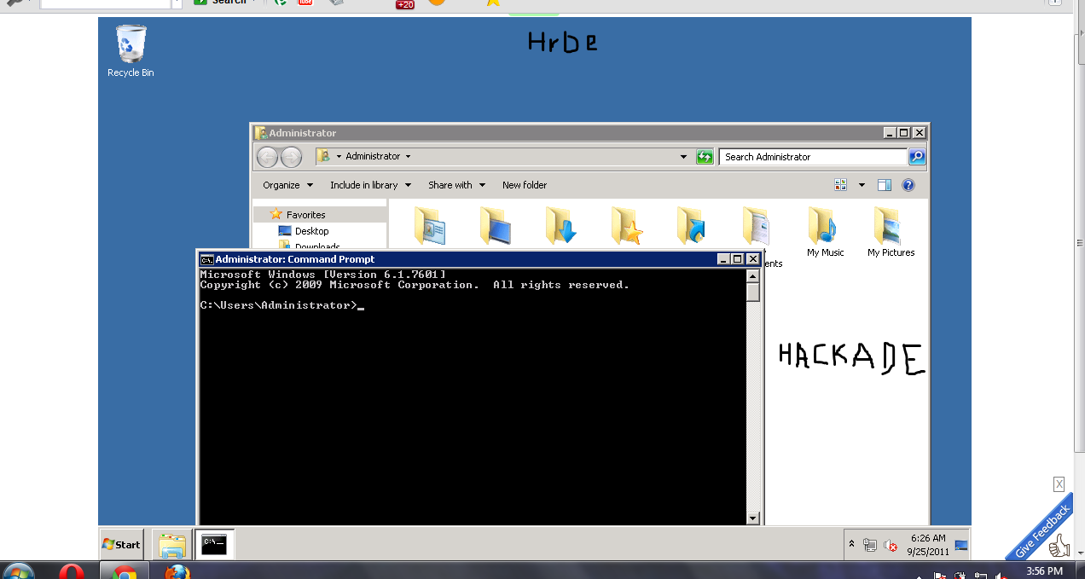Open the Desktop folder icon in Explorer
Screen dimensions: 1085x579
click(496, 226)
